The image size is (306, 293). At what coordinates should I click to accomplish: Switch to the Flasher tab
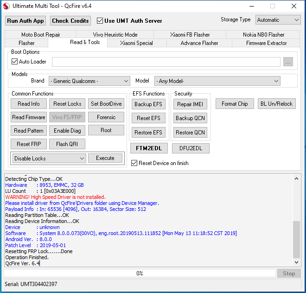26,43
